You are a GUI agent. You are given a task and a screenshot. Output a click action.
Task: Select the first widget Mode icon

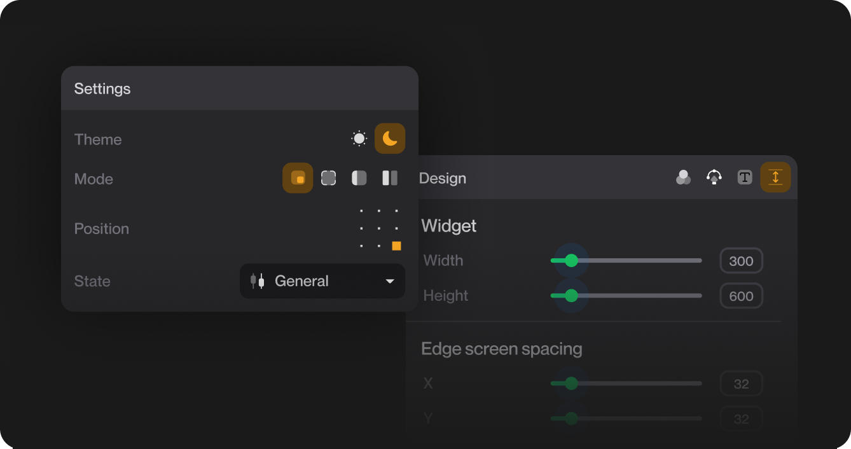[298, 178]
